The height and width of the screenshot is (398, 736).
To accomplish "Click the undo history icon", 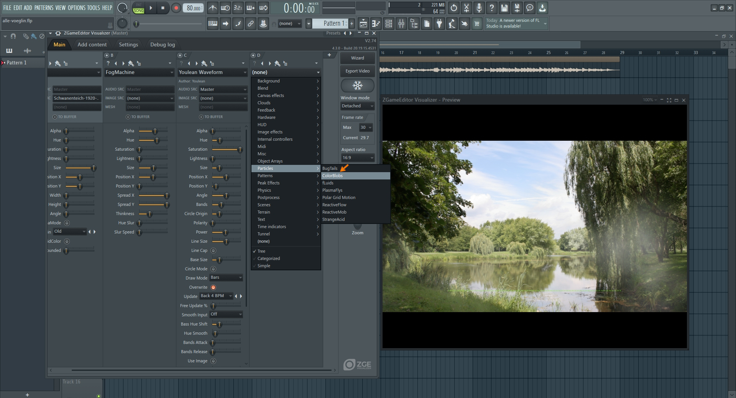I will pyautogui.click(x=454, y=8).
